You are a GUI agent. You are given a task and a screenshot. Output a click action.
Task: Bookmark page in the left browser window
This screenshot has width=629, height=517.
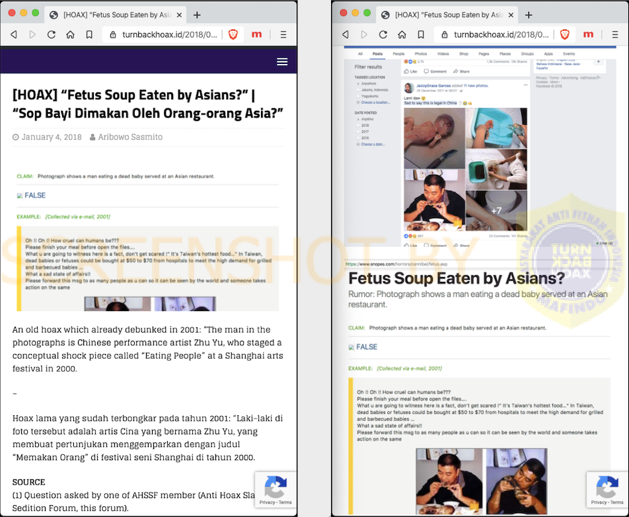89,34
